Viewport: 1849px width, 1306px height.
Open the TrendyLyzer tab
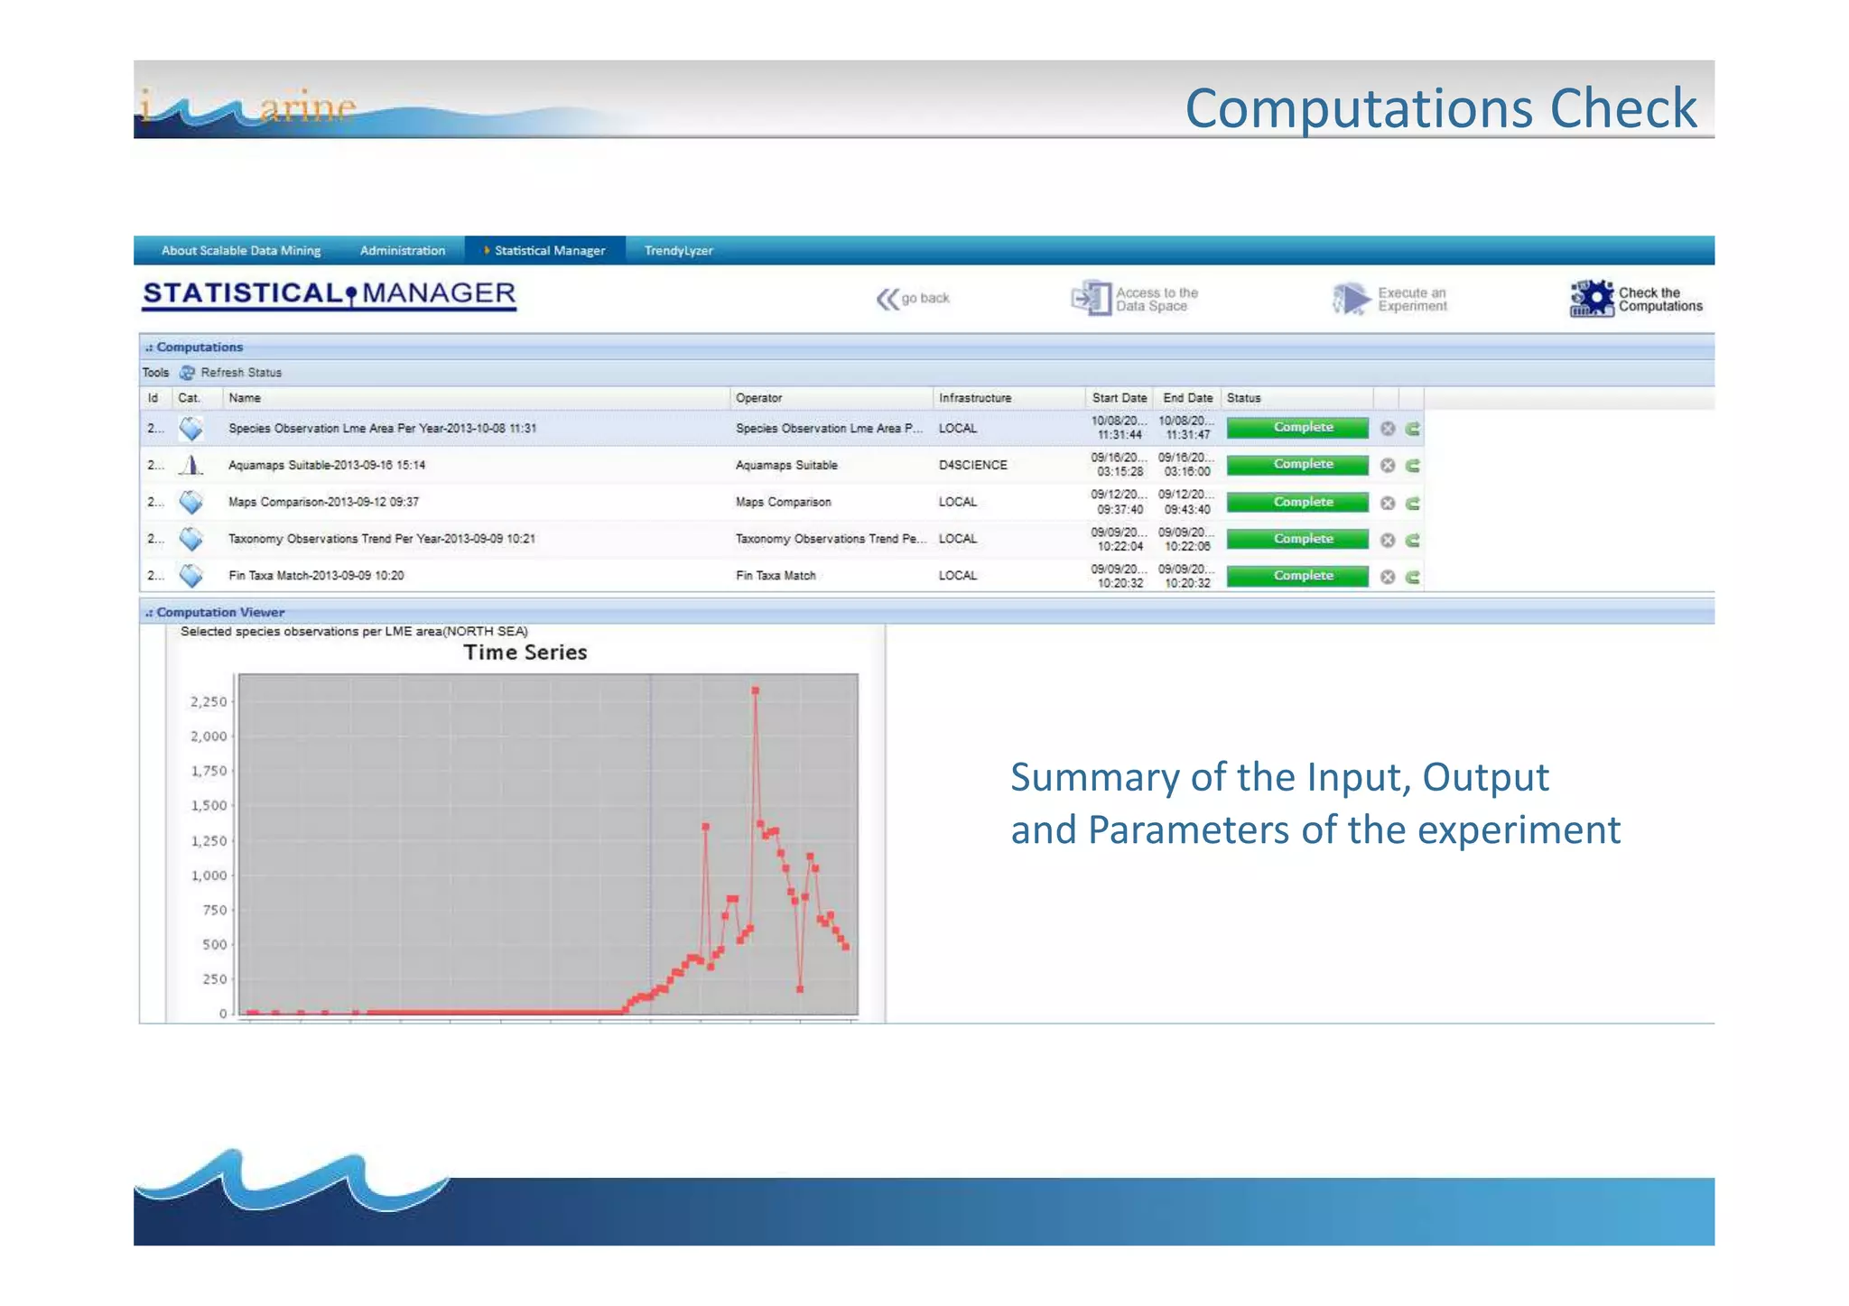pyautogui.click(x=679, y=251)
